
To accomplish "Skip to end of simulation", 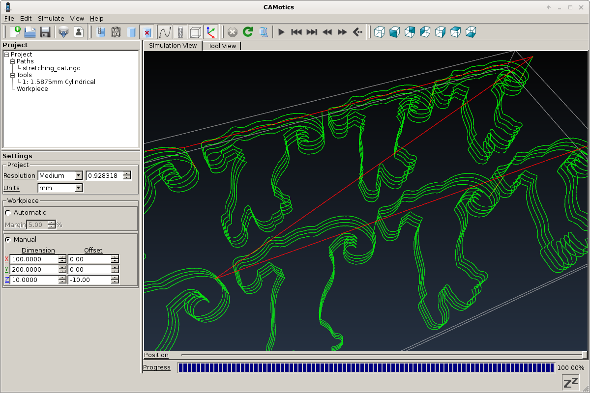I will (x=312, y=32).
